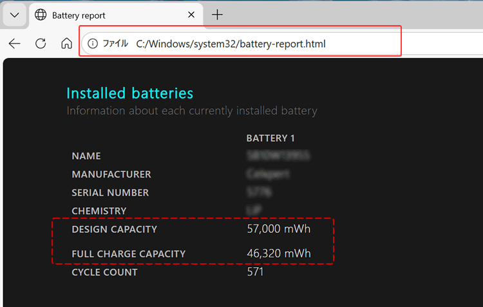Click the cycle count value 571
This screenshot has height=307, width=483.
coord(255,272)
